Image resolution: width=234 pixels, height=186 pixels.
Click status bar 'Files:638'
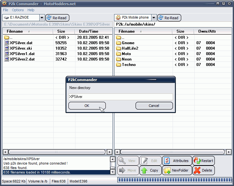[x=59, y=181]
